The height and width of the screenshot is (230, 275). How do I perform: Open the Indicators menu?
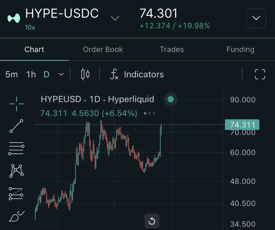pos(144,75)
